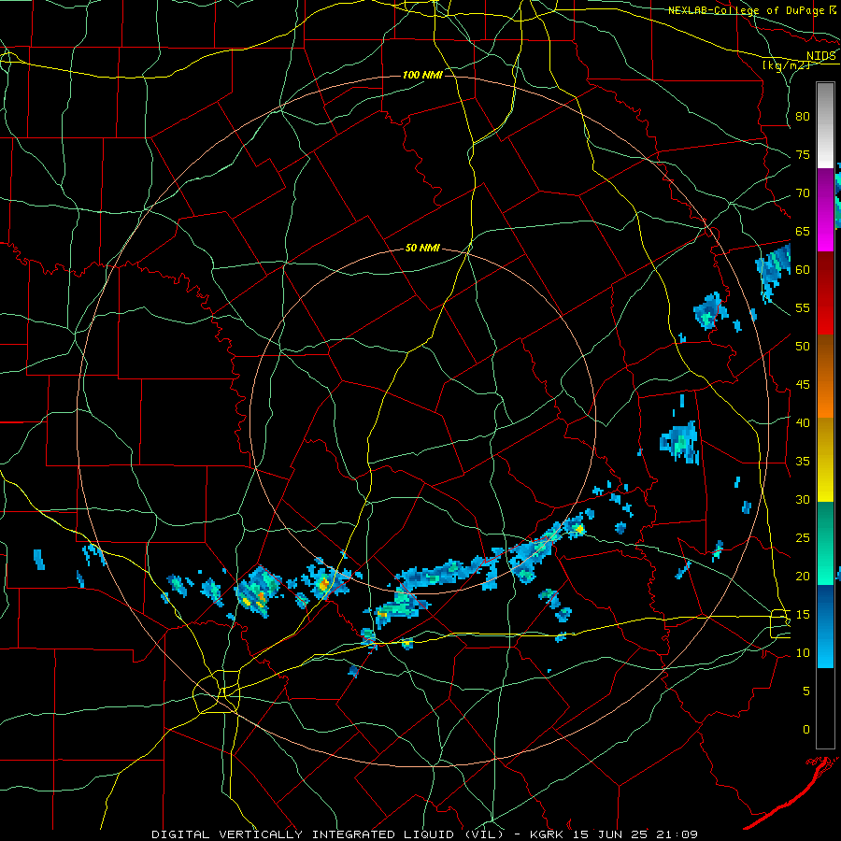Click the "50 NMI" range ring label
The width and height of the screenshot is (841, 841).
(x=422, y=248)
